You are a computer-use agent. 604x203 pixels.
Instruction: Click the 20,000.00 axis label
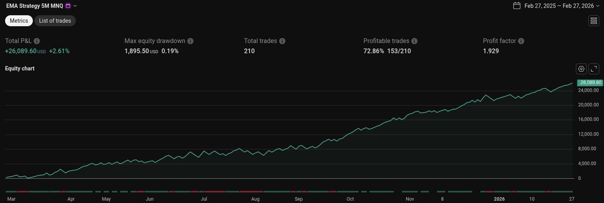pos(589,105)
